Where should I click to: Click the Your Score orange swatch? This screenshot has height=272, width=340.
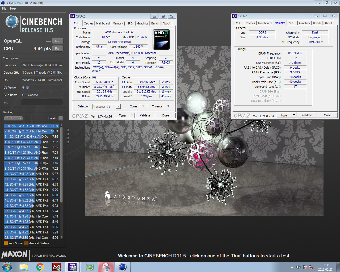[x=6, y=243]
